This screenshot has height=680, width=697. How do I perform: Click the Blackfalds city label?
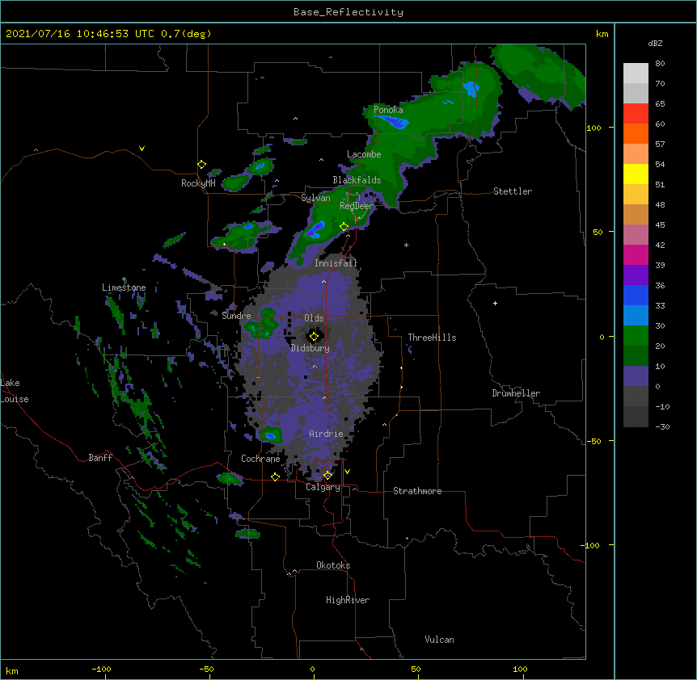(x=357, y=180)
